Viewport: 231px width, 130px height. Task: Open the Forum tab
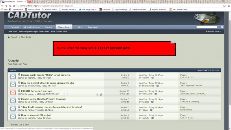pos(49,27)
